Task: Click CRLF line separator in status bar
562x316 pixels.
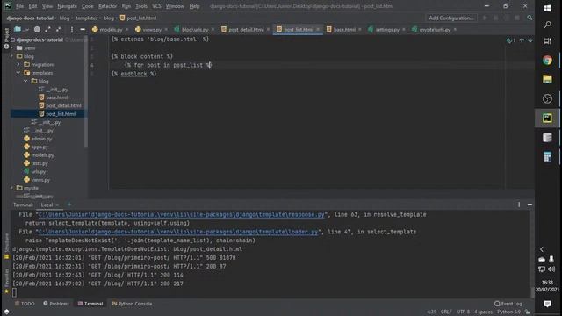Action: 446,312
